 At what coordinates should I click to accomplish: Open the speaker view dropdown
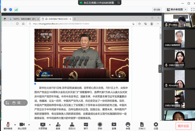[177, 10]
